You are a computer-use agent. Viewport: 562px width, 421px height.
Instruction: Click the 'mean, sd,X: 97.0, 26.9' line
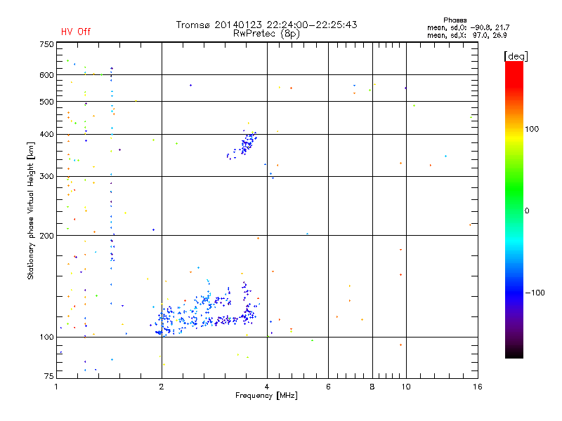[x=466, y=35]
